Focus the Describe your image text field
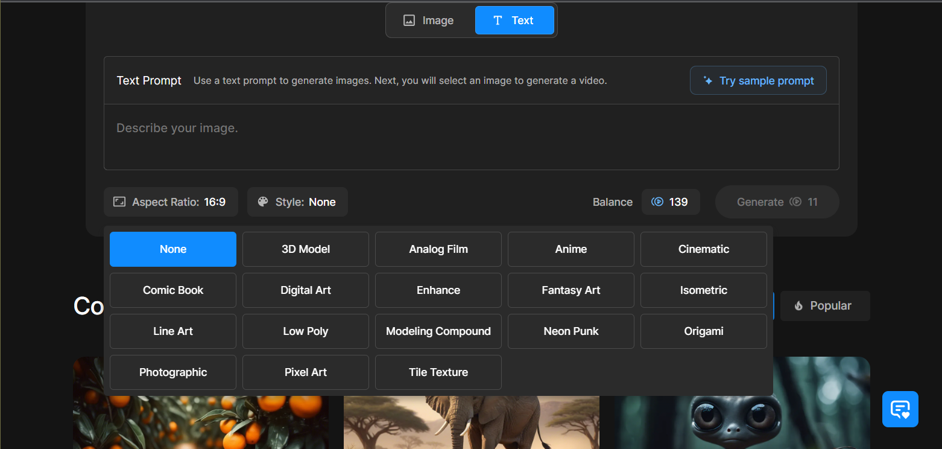The image size is (942, 449). (x=471, y=137)
